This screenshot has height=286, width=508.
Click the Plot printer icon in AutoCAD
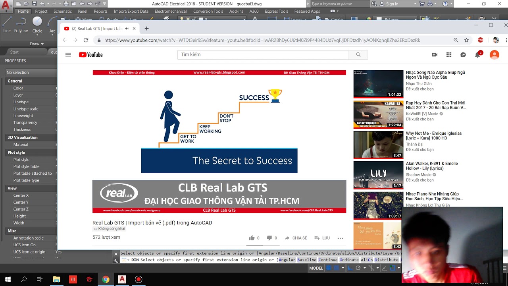(67, 4)
